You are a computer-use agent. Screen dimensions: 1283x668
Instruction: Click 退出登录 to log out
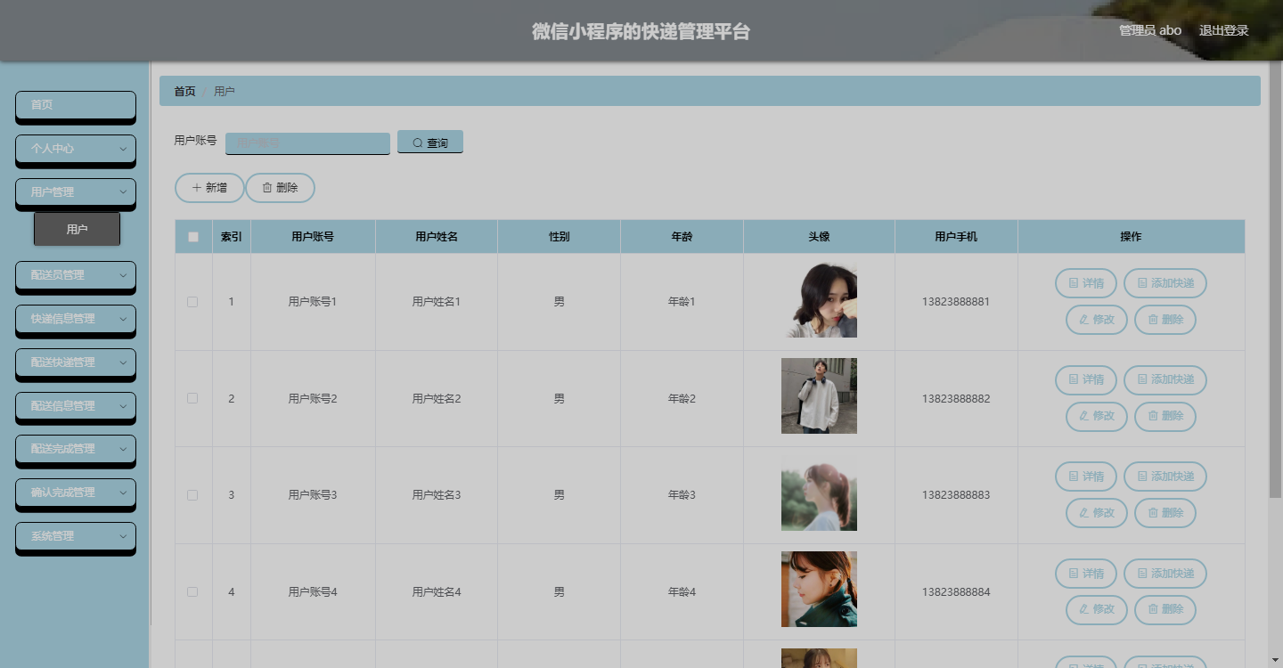1223,30
